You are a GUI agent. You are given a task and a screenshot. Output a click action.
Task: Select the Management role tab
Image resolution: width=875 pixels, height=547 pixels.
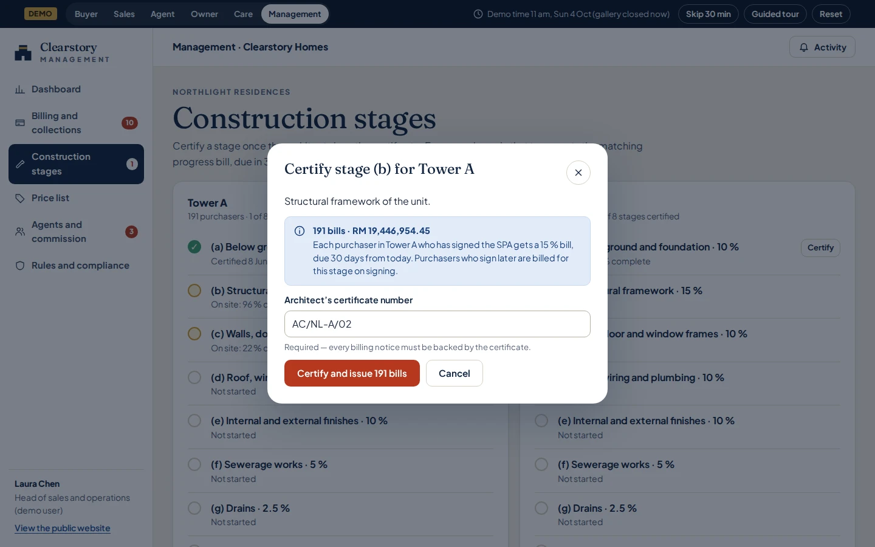click(295, 14)
